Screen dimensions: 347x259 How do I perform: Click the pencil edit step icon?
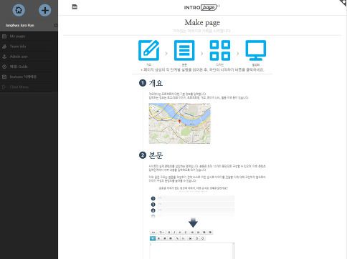pos(148,50)
